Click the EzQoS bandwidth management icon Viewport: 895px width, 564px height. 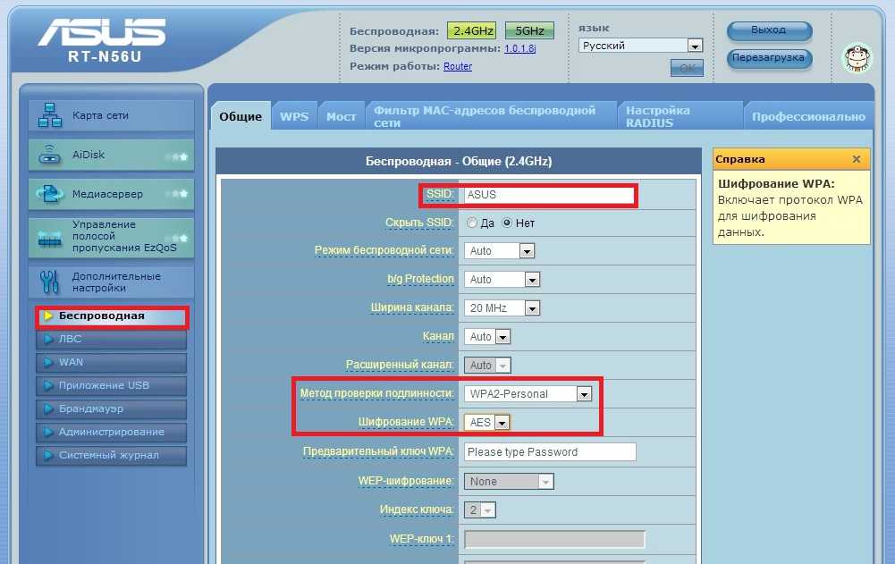click(x=50, y=238)
